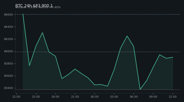
Task: Click the 84400 y-axis label
Action: tap(8, 27)
